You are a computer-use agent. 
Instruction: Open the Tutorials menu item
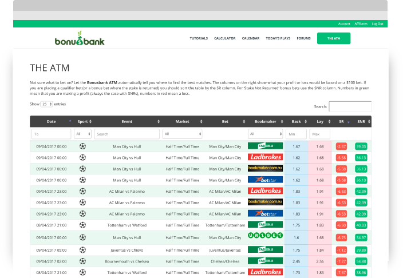(199, 38)
